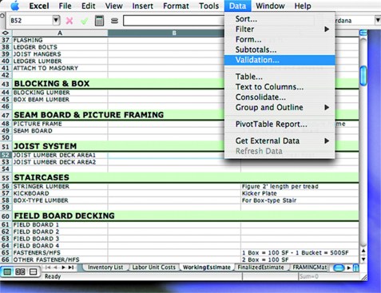Click the select-all corner button
This screenshot has width=381, height=293.
(x=6, y=33)
